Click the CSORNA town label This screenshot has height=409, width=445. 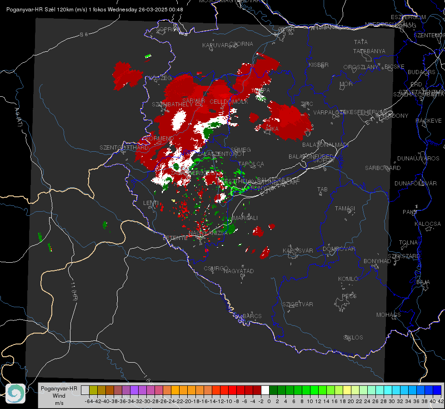click(241, 44)
